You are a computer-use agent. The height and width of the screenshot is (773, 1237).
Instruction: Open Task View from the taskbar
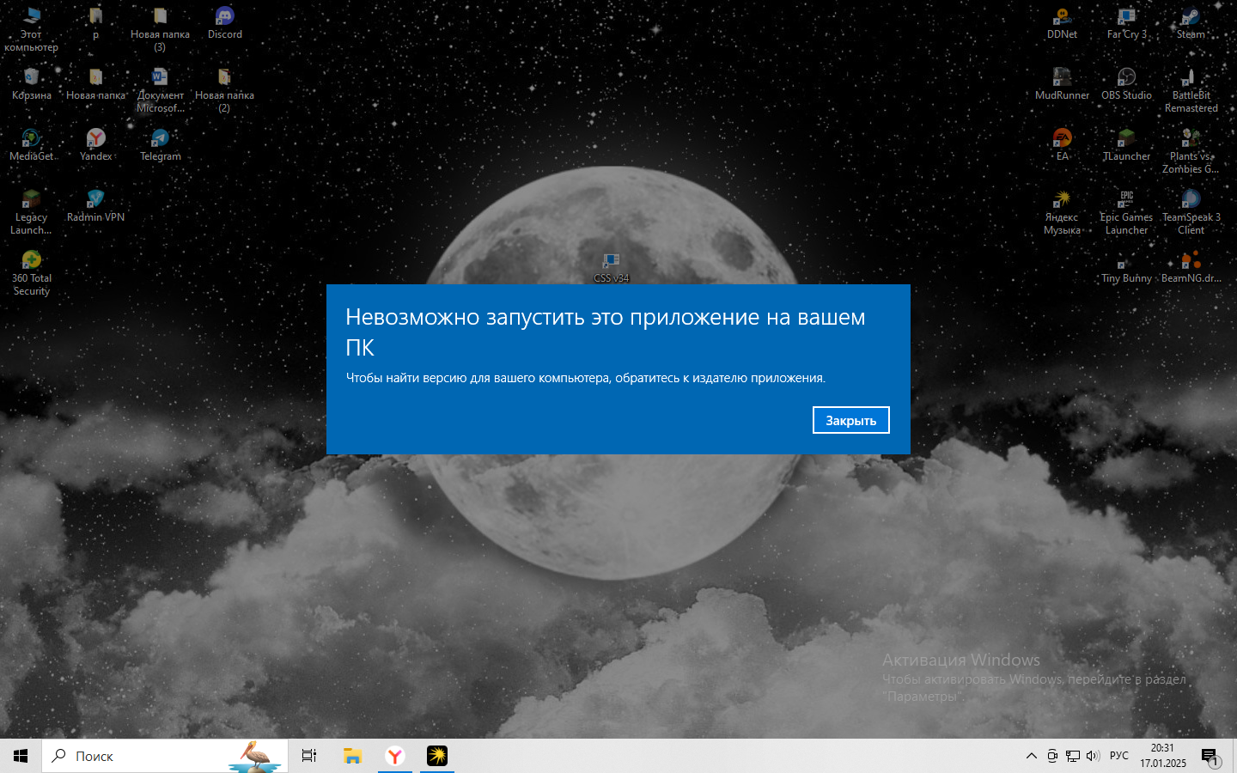pos(309,756)
